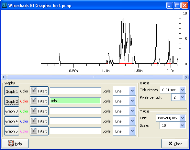The image size is (190, 150).
Task: Click the 1.50s label on the time axis
Action: coord(138,71)
